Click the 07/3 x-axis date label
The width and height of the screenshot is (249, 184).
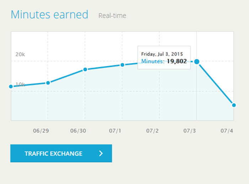(x=190, y=131)
